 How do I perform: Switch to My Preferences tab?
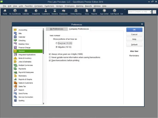click(57, 29)
